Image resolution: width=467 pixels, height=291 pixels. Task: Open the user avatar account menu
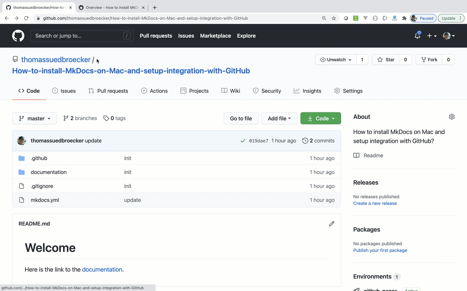(x=449, y=36)
